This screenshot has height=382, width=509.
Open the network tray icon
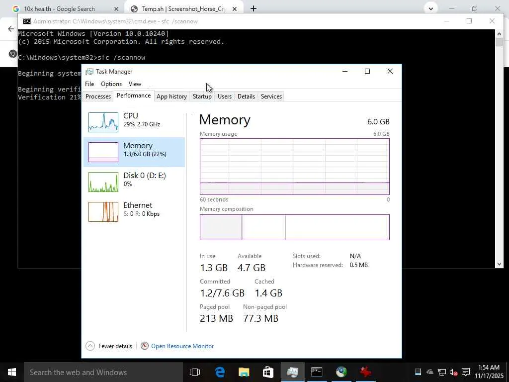pos(441,372)
